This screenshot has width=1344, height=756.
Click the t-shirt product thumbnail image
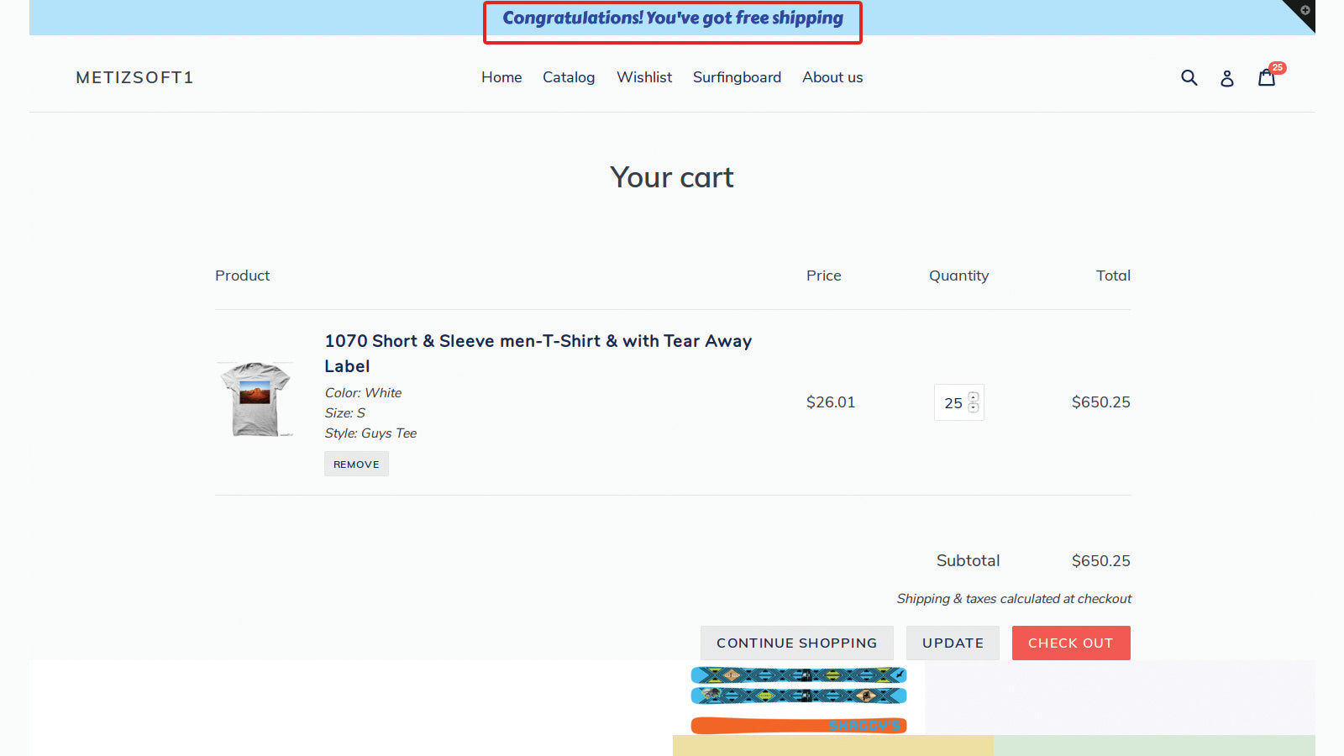pyautogui.click(x=255, y=401)
